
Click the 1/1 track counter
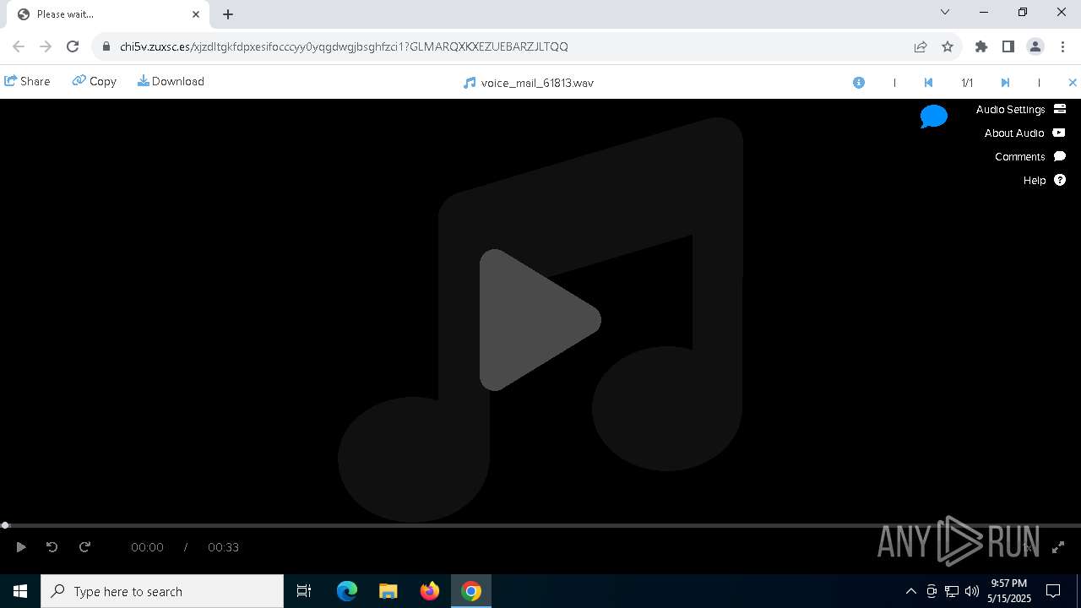tap(967, 83)
